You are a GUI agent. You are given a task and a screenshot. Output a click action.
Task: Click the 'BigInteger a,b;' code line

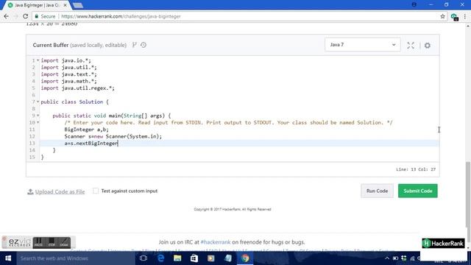coord(87,130)
